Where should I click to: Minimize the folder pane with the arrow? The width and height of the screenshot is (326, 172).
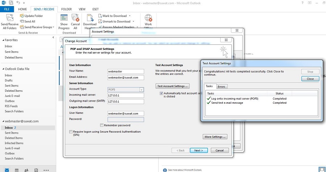pos(53,37)
